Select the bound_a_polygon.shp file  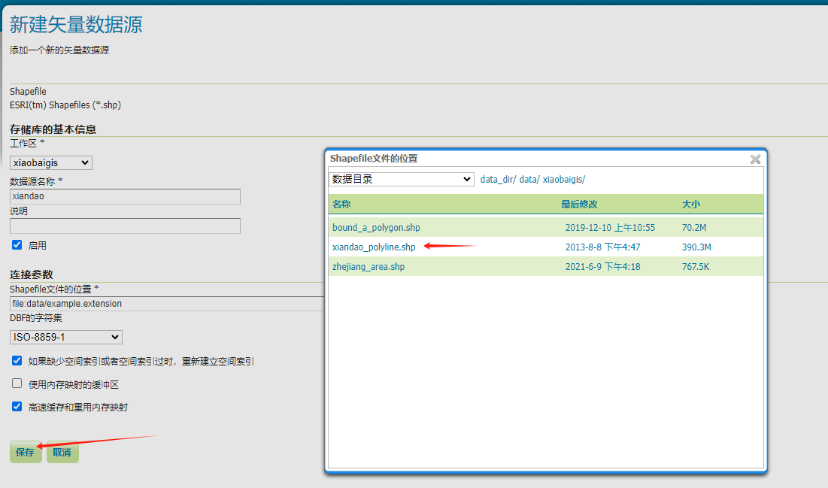pos(376,227)
